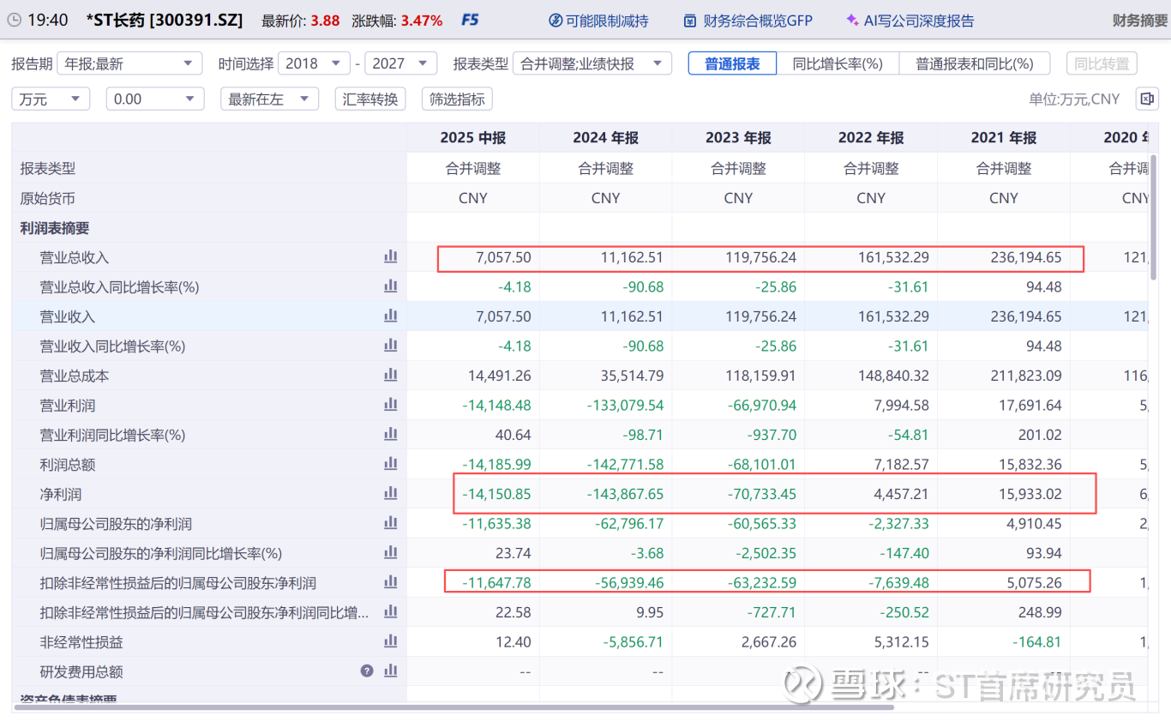Open chart icon for 营业总收入 row

point(390,256)
